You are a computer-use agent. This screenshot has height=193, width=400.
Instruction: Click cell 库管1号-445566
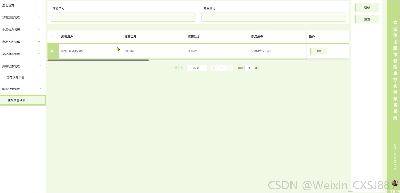coord(72,51)
